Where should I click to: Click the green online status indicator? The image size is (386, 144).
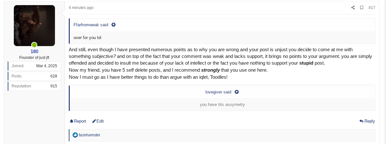pos(34,45)
